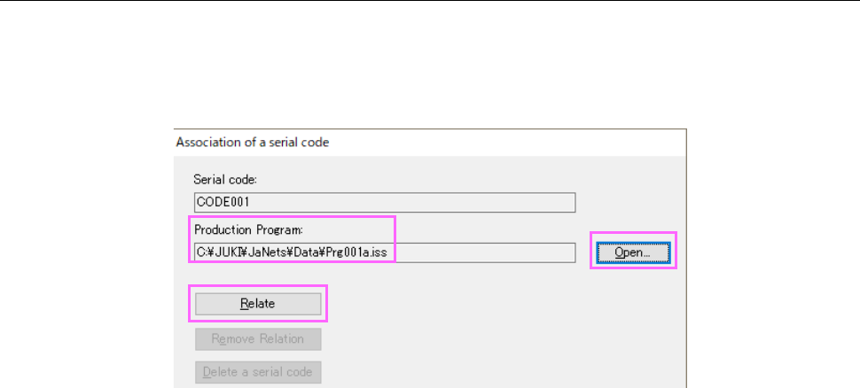Viewport: 860px width, 388px height.
Task: Click the Serial code label
Action: [x=224, y=178]
